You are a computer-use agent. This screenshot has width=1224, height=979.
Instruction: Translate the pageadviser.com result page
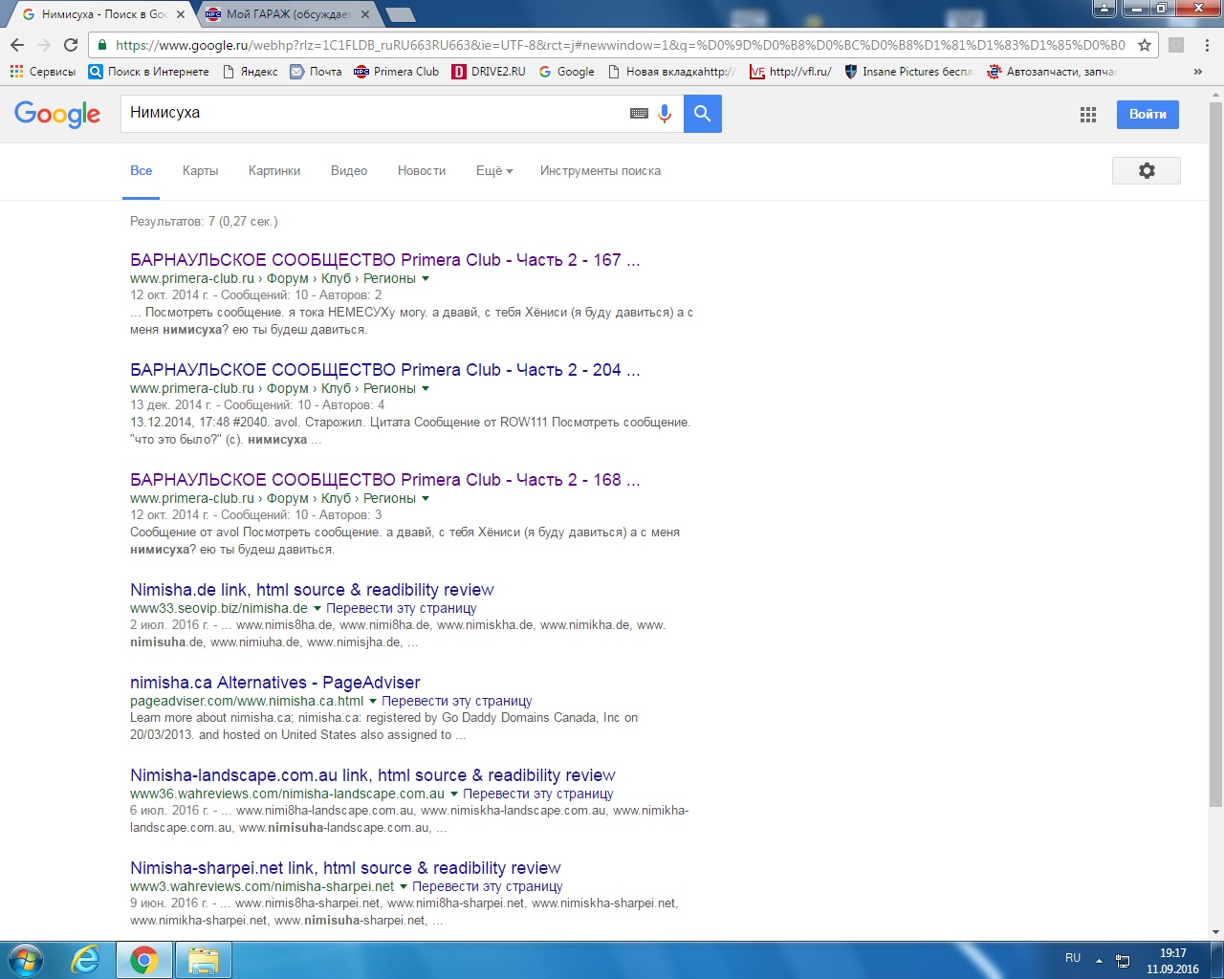pos(457,701)
